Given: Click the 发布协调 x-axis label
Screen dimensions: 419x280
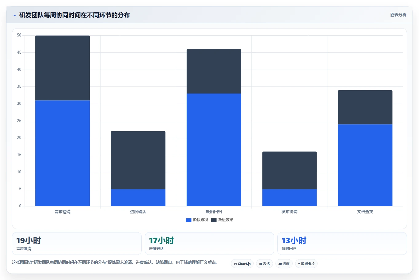Looking at the screenshot, I should (289, 212).
